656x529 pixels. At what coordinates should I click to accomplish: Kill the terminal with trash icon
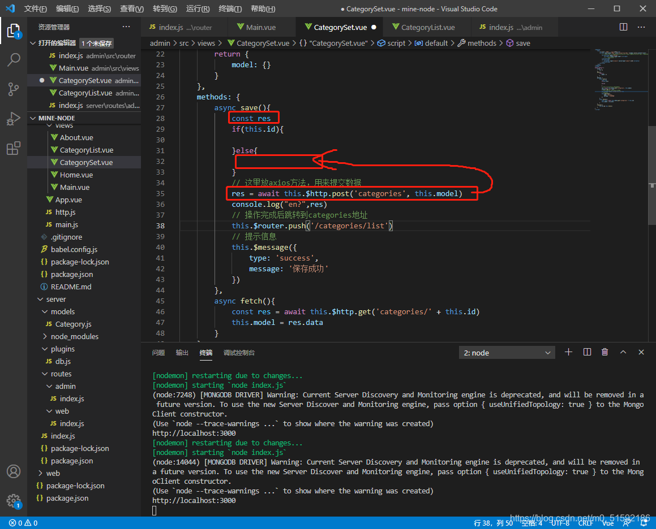point(604,352)
